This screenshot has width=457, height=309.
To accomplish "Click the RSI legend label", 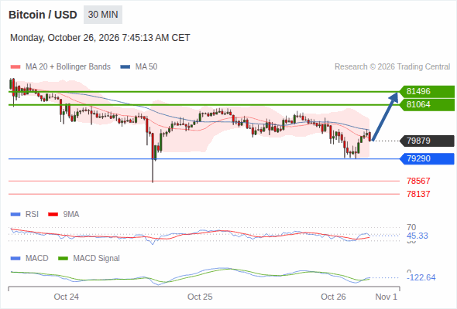I will [32, 215].
